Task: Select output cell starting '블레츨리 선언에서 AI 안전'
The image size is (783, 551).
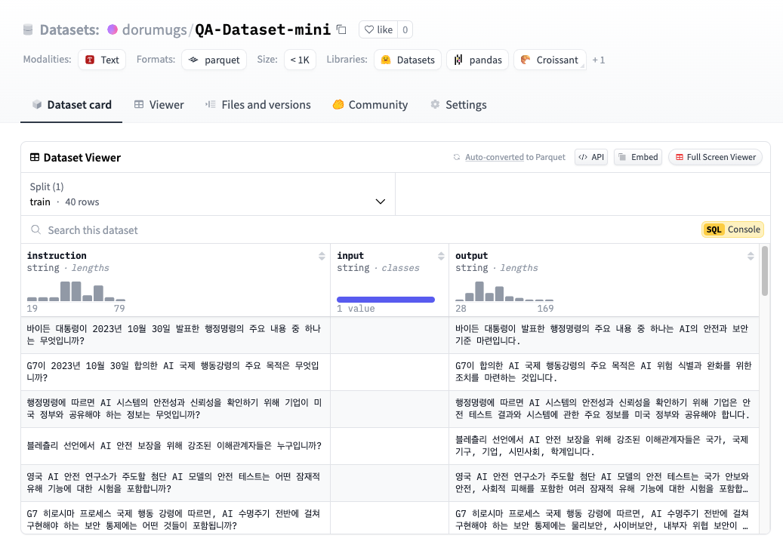Action: tap(604, 445)
